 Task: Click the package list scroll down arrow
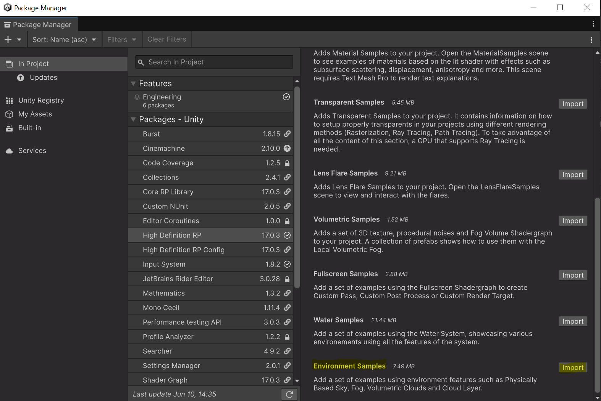point(297,380)
